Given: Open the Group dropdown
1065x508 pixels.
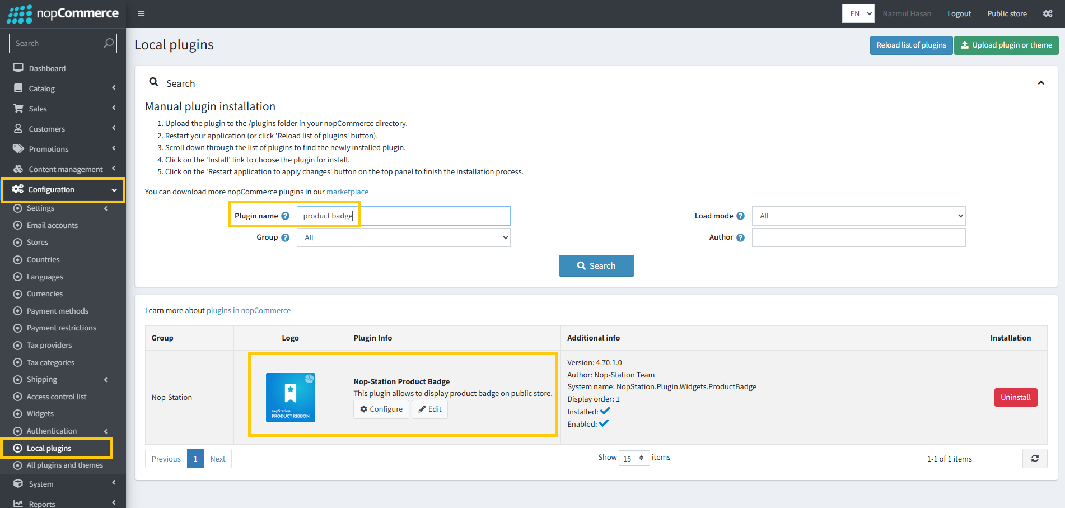Looking at the screenshot, I should pos(404,237).
